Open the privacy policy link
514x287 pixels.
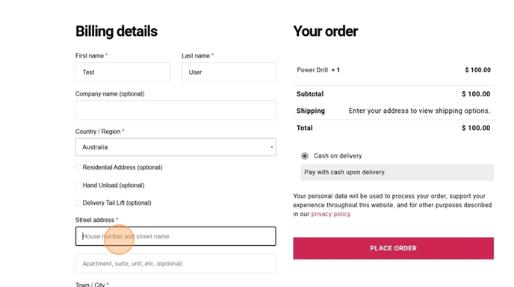(331, 214)
